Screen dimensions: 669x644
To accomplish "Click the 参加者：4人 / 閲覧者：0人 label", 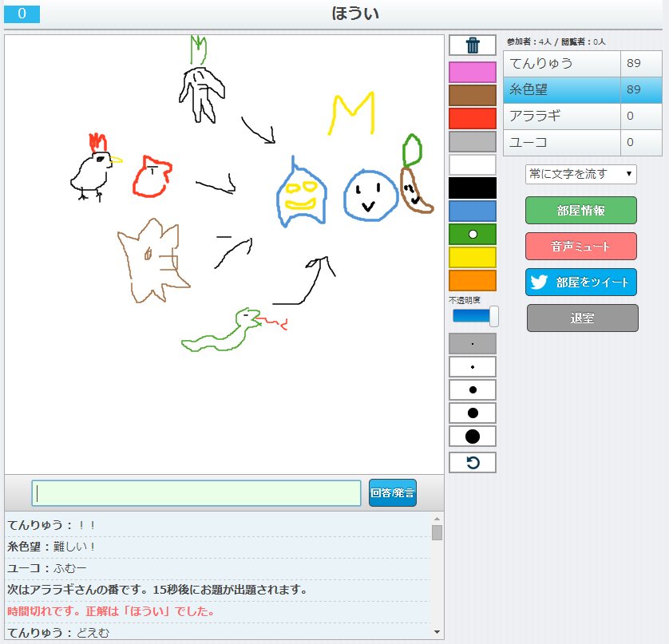I will (x=556, y=41).
